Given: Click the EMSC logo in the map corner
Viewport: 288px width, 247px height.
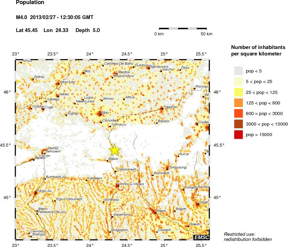Looking at the screenshot, I should coord(202,237).
